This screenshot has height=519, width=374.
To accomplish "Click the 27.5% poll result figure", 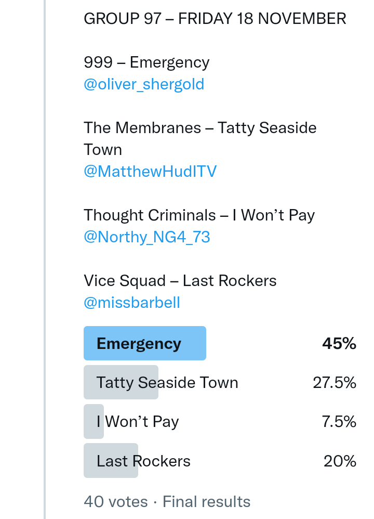I will click(x=335, y=383).
